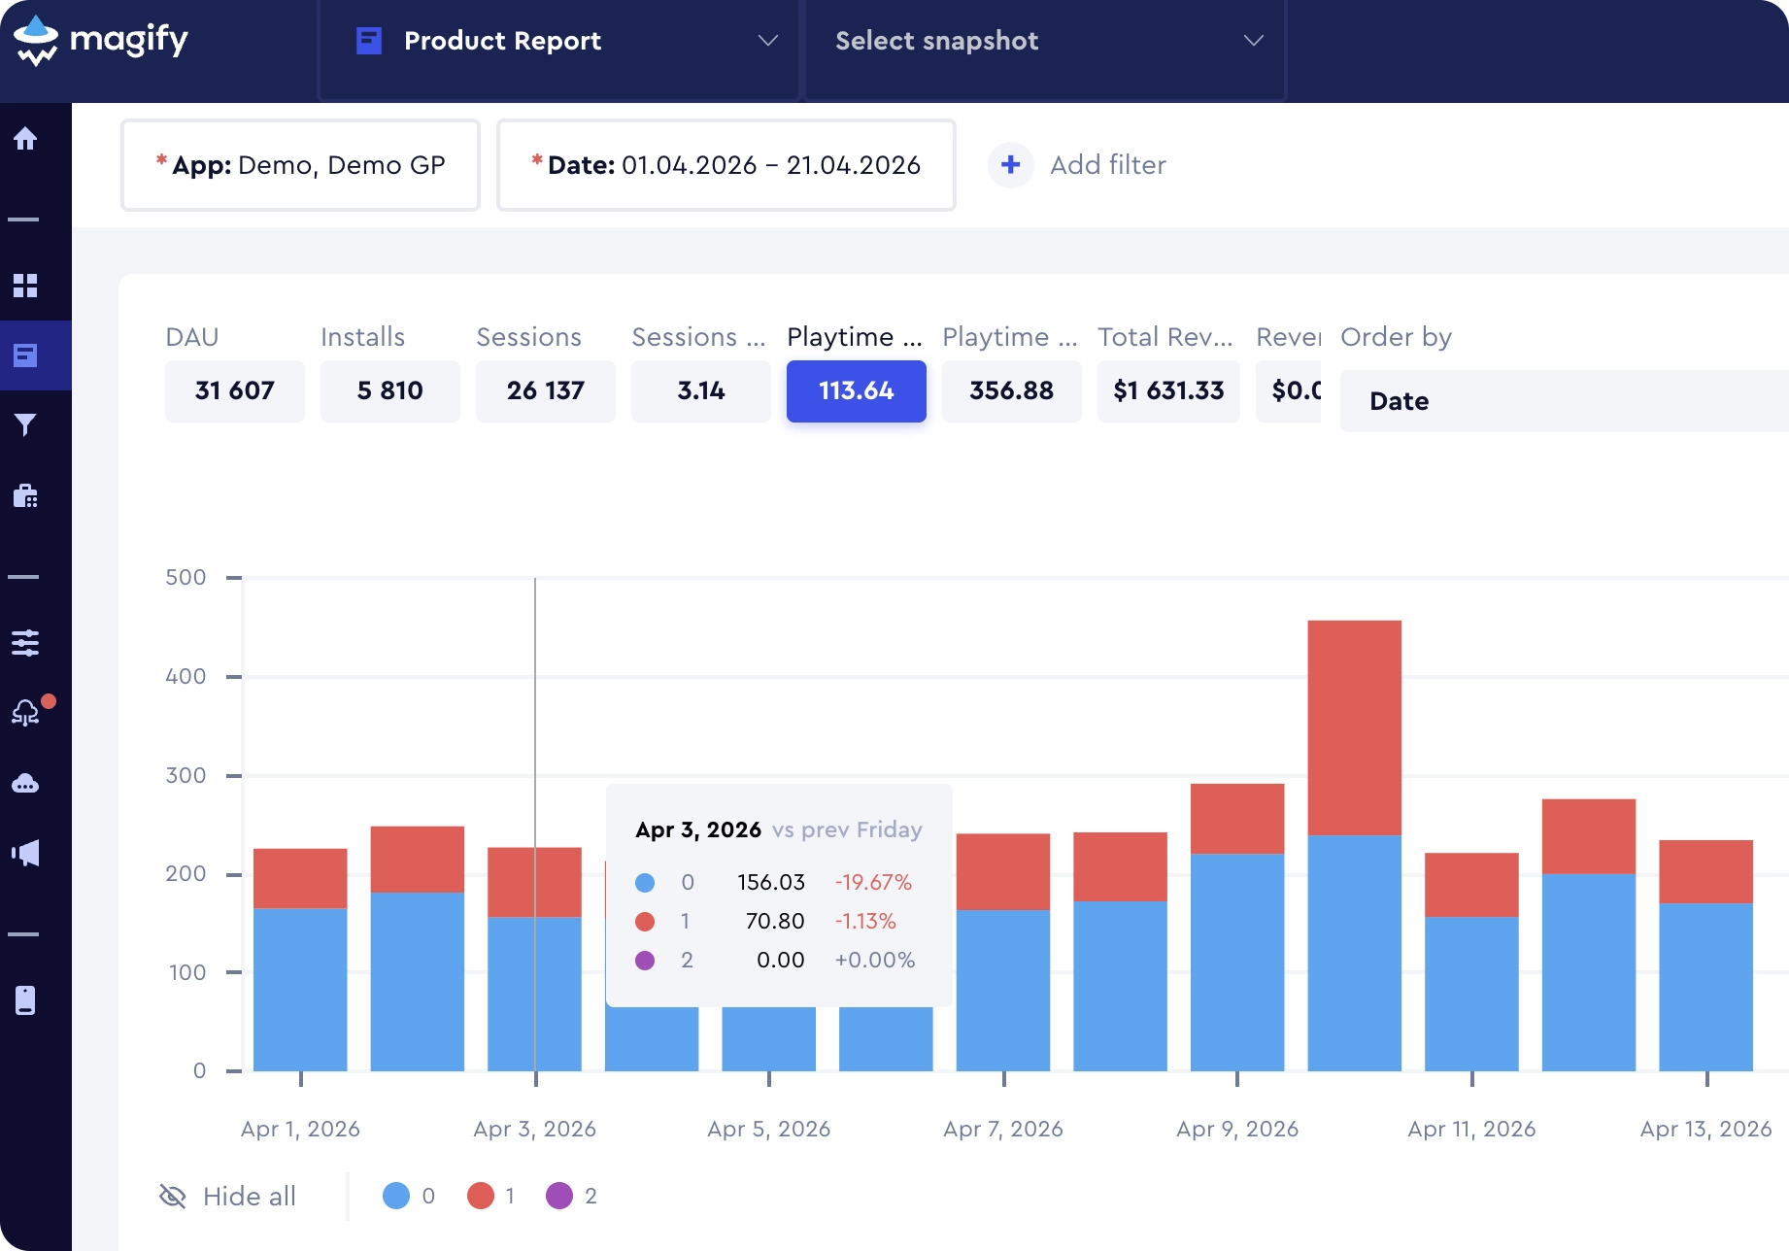Open the Order by Date dropdown
Screen dimensions: 1789x1251
(x=1564, y=401)
